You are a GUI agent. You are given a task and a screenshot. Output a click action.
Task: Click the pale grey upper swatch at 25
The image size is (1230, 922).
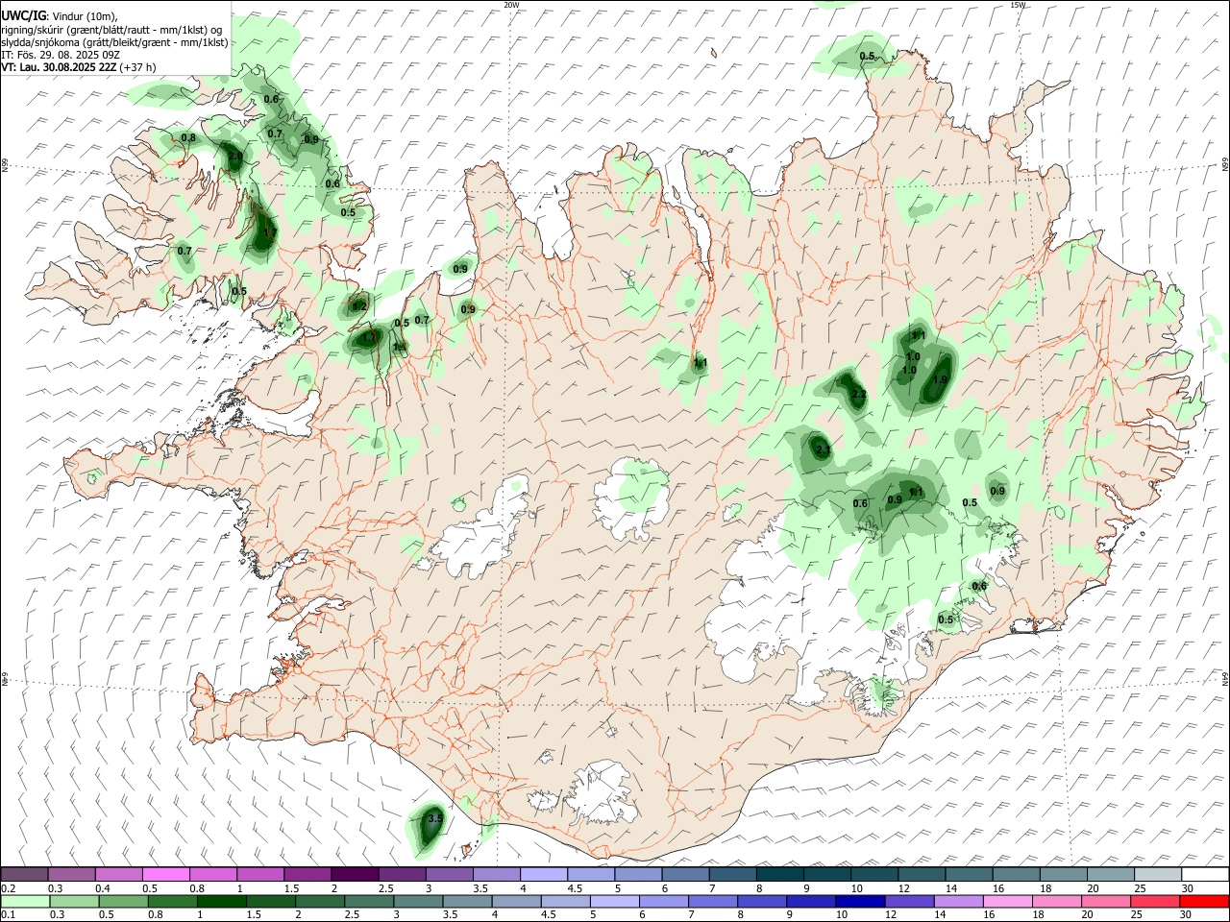[1157, 874]
